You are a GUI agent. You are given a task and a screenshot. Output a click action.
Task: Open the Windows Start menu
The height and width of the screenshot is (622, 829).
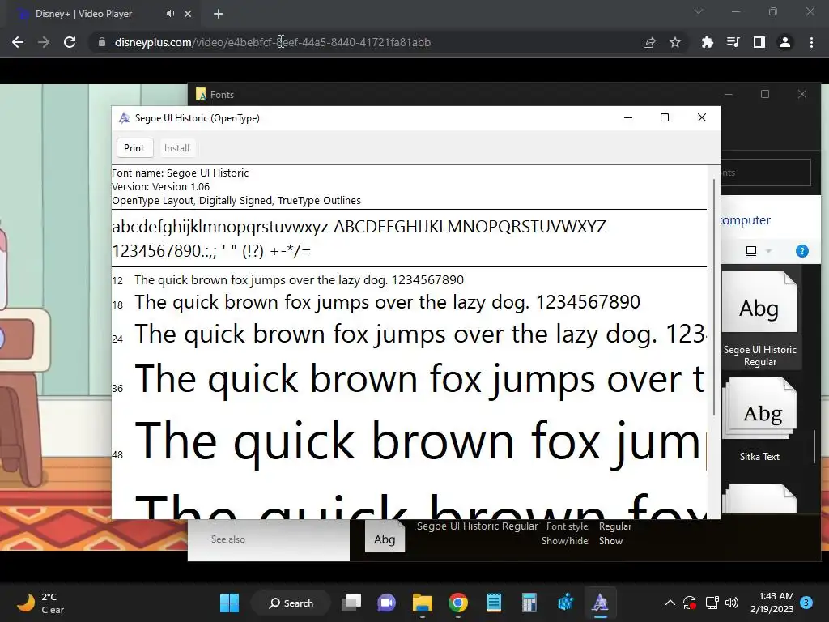click(229, 603)
